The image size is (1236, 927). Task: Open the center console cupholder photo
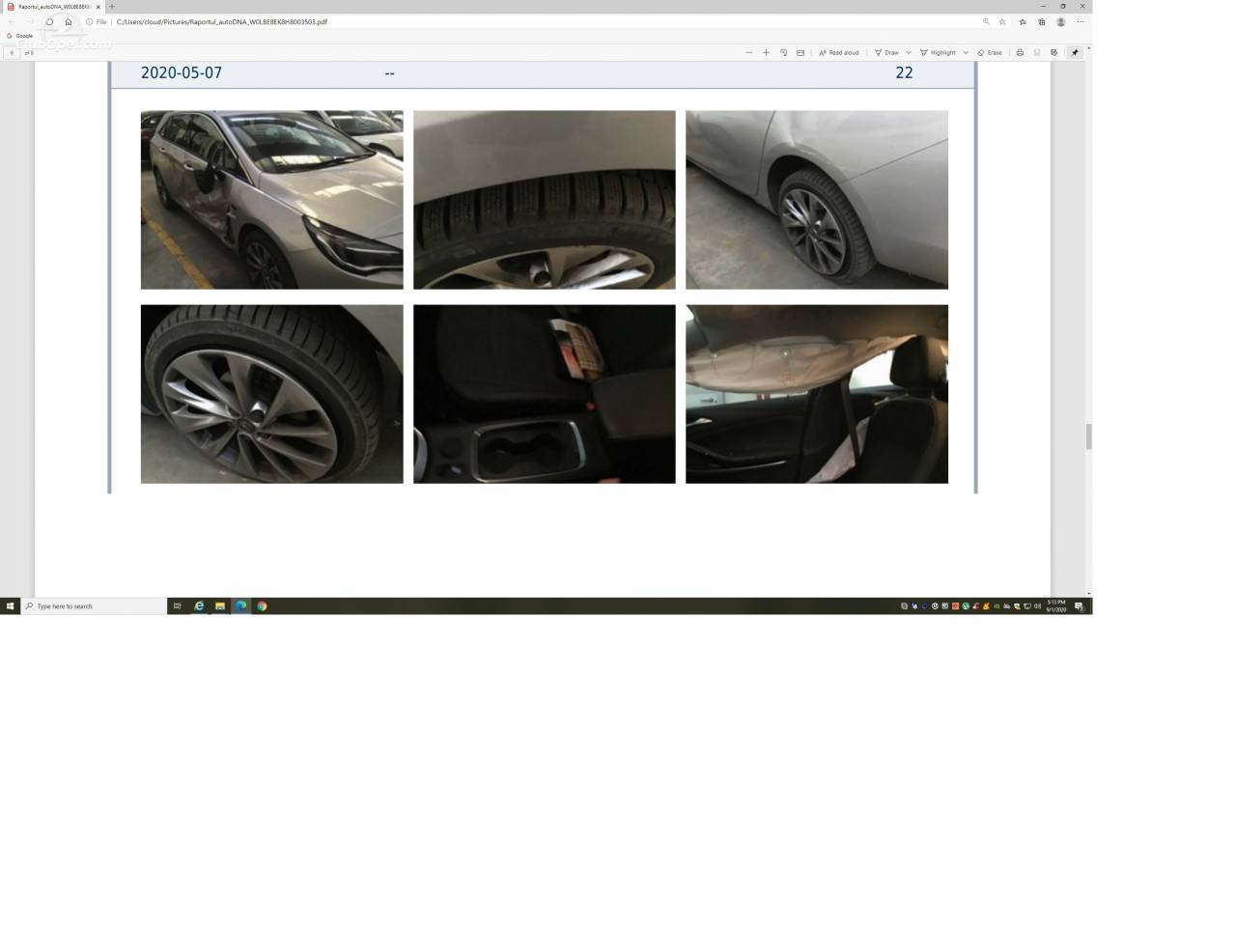click(545, 394)
